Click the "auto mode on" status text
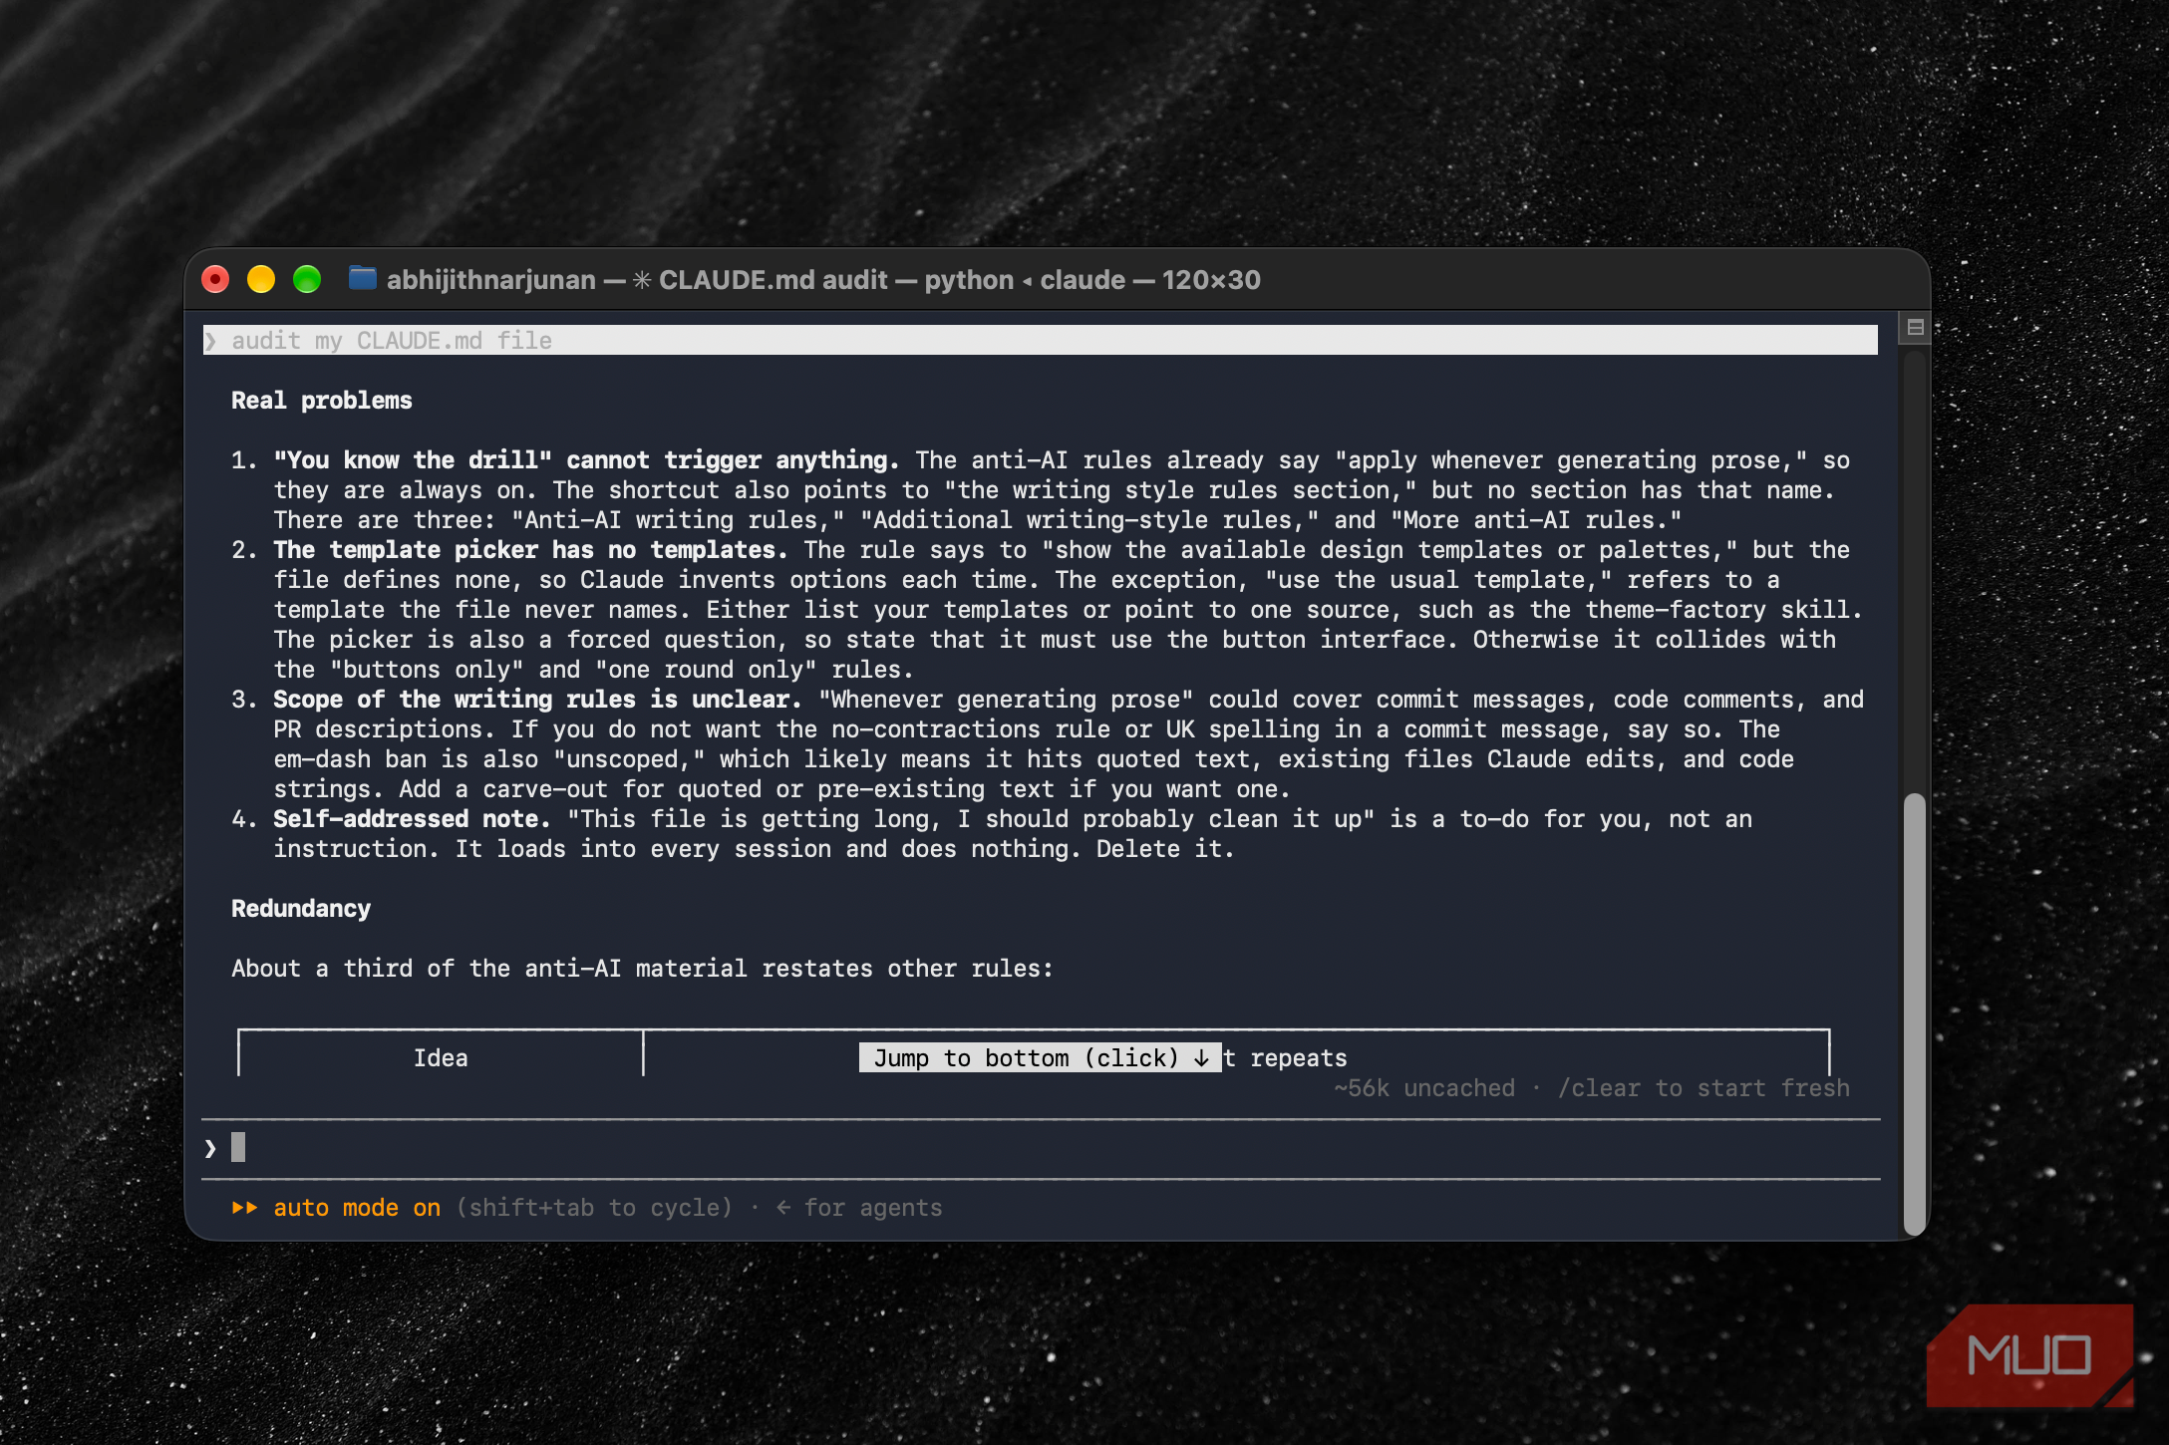This screenshot has width=2169, height=1445. [x=357, y=1208]
